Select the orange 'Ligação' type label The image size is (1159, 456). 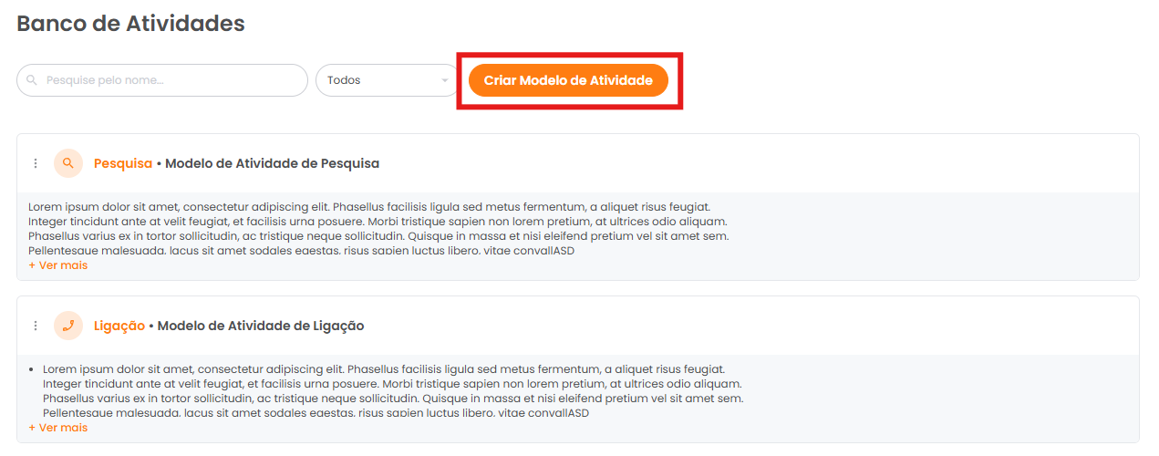119,326
